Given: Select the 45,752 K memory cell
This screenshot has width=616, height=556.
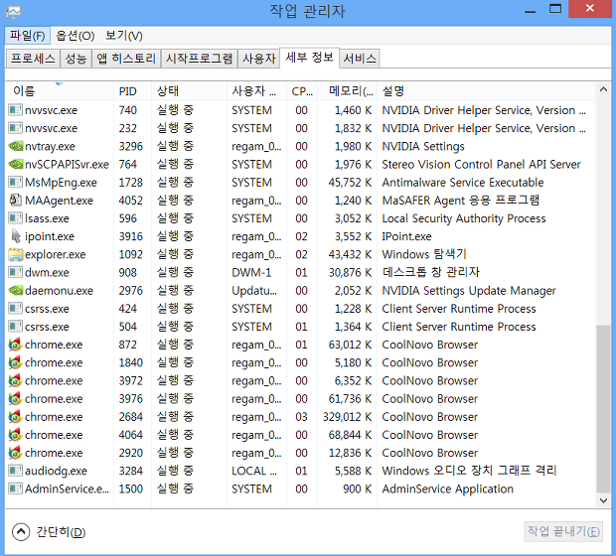Looking at the screenshot, I should pyautogui.click(x=350, y=183).
